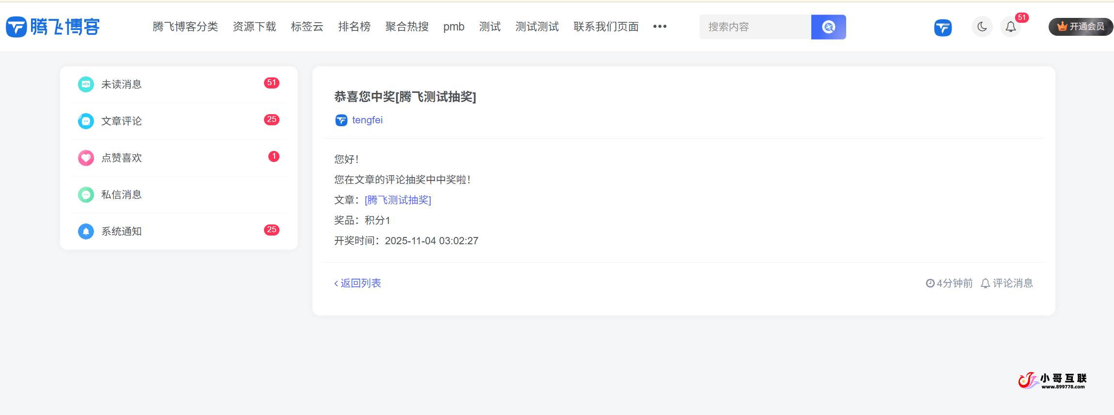
Task: Click the 您在文章的评论抽奖中中奖啦 text
Action: pos(402,179)
